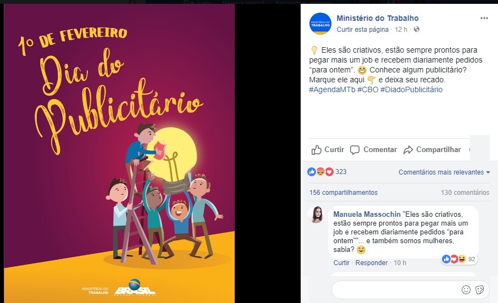Open the #DiadoPublicitário hashtag
Viewport: 498px width, 303px height.
411,90
